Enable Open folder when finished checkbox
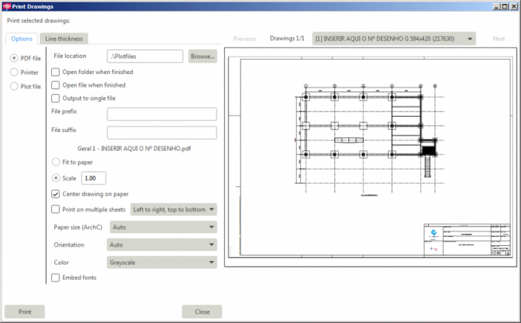 coord(56,72)
